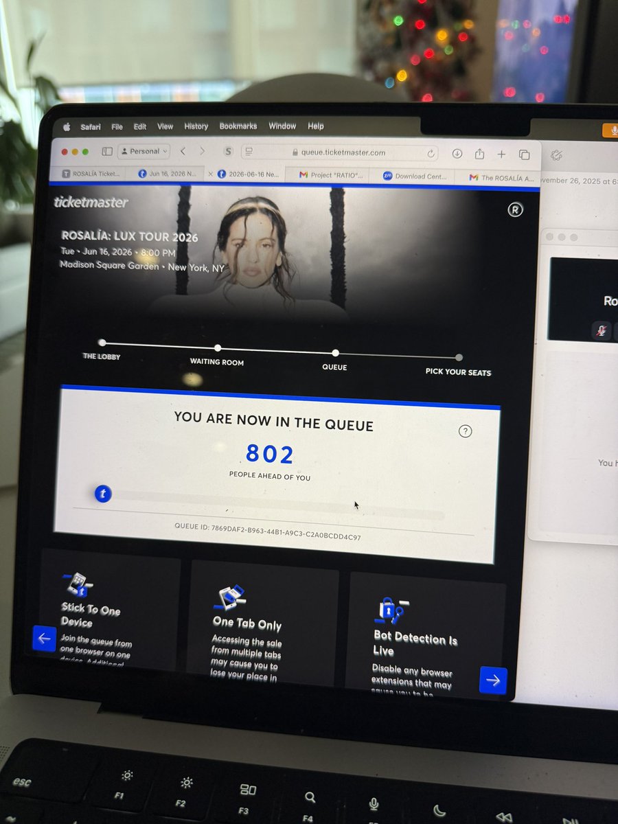Switch to the Jun 16, 2026 N... tab

pyautogui.click(x=167, y=174)
